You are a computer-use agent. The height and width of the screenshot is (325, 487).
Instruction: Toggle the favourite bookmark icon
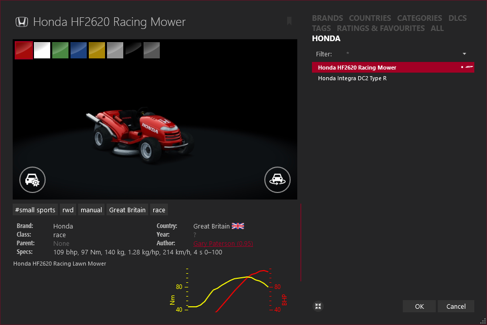coord(289,21)
